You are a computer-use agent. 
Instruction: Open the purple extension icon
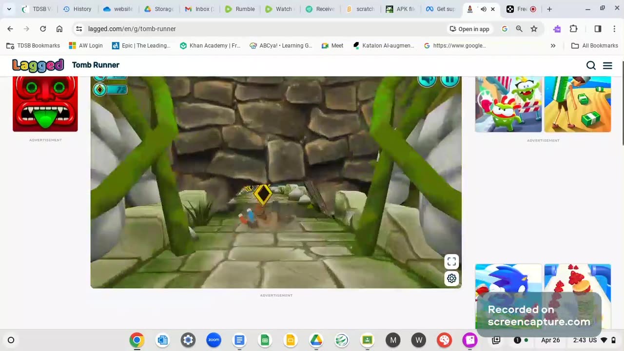[557, 29]
